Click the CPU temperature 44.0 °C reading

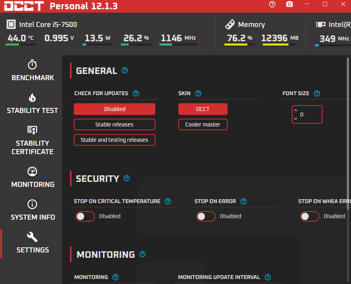[x=21, y=38]
